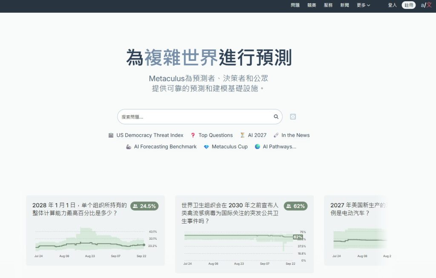Click the 登入 login link
This screenshot has height=278, width=436.
[x=392, y=5]
